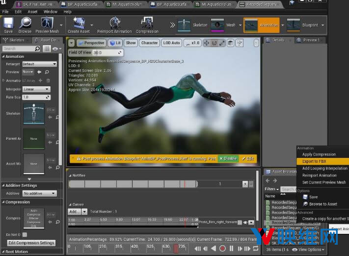Screen dimensions: 349x256
Task: Go back in the Asset Browser history
Action: pyautogui.click(x=268, y=180)
